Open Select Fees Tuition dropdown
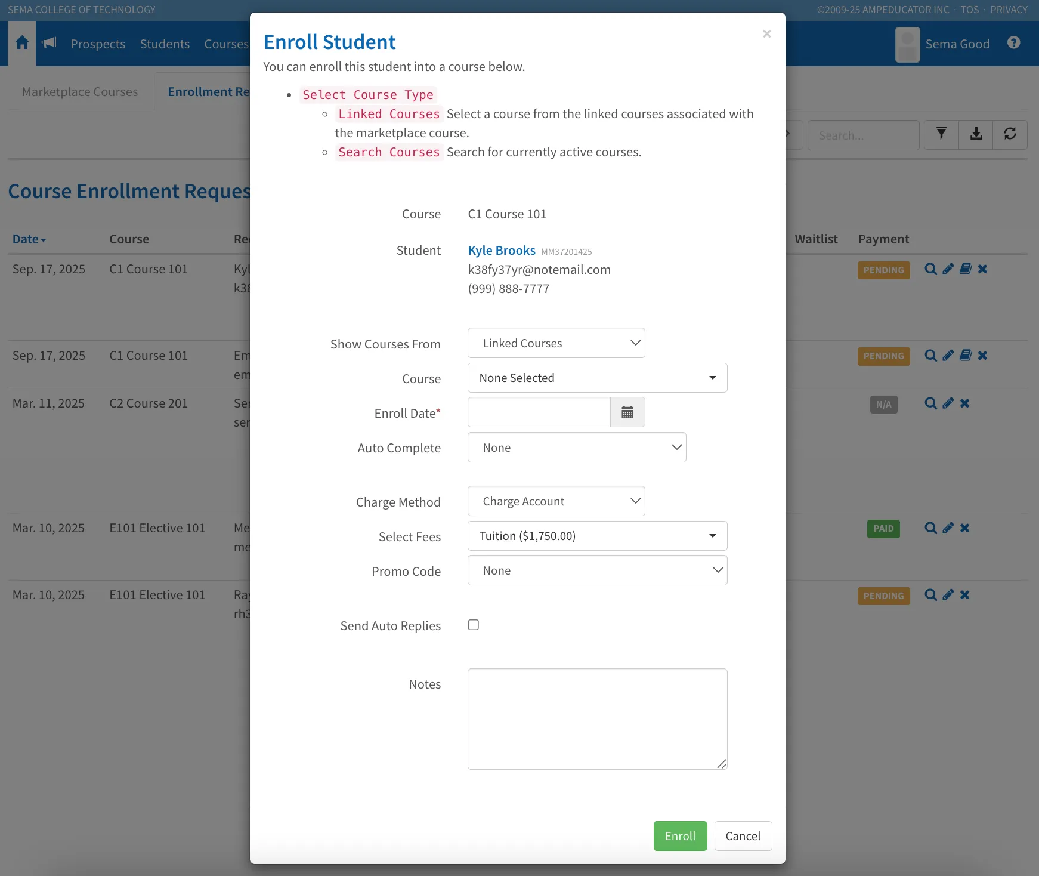Viewport: 1039px width, 876px height. coord(598,536)
